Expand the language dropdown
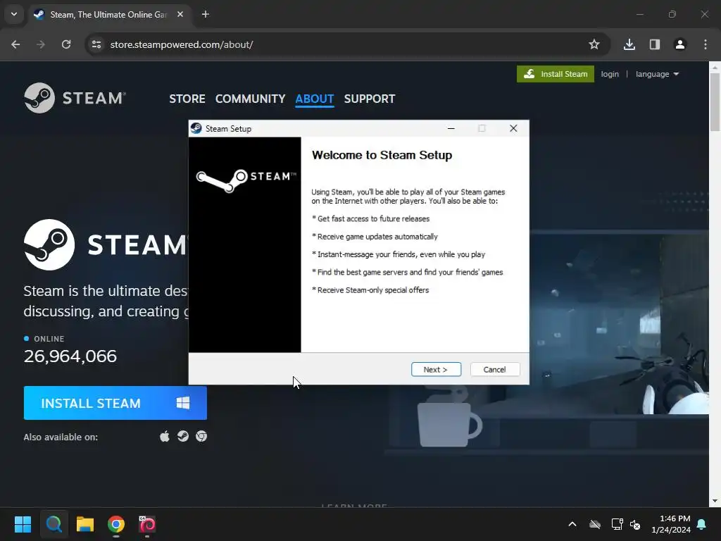Screen dimensions: 721x541 point(657,74)
